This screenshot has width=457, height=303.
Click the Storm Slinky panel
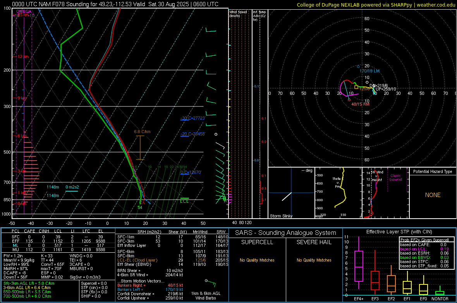(x=291, y=193)
